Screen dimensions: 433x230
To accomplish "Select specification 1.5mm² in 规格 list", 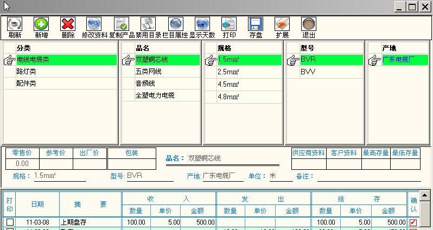I will 250,60.
